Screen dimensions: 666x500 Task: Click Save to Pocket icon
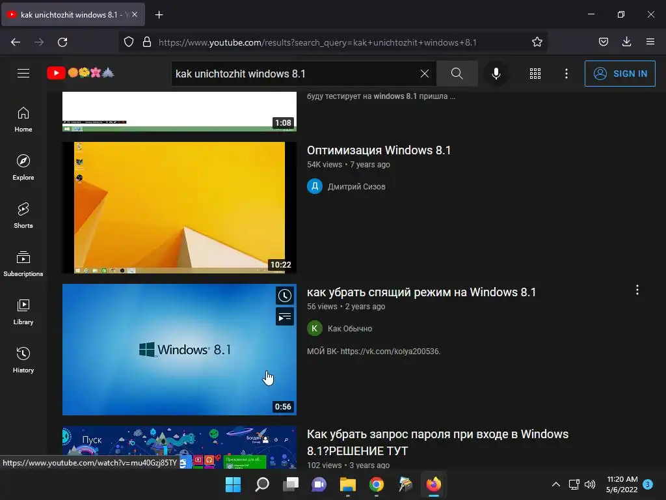click(603, 42)
